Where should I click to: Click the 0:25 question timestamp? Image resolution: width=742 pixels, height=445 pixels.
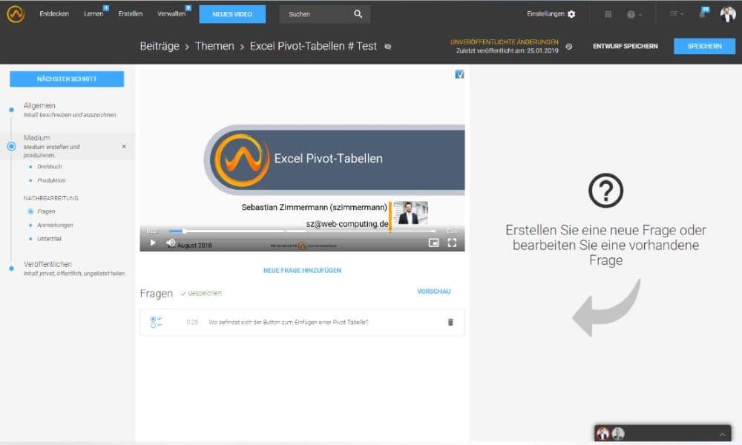click(x=192, y=322)
